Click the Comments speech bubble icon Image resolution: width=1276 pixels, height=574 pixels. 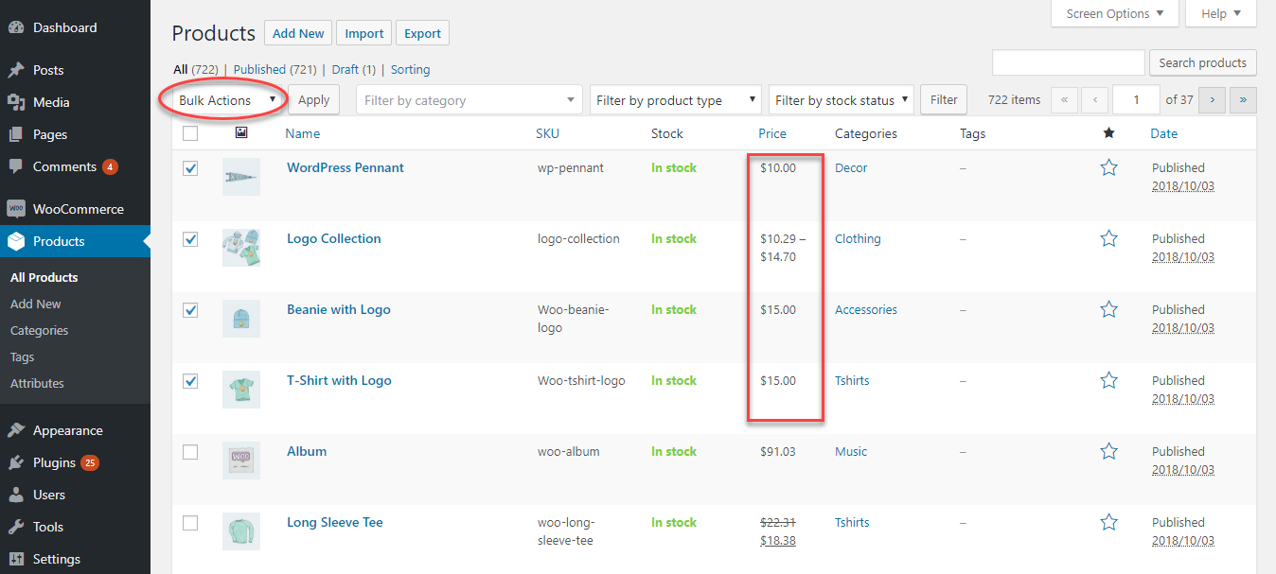point(15,166)
